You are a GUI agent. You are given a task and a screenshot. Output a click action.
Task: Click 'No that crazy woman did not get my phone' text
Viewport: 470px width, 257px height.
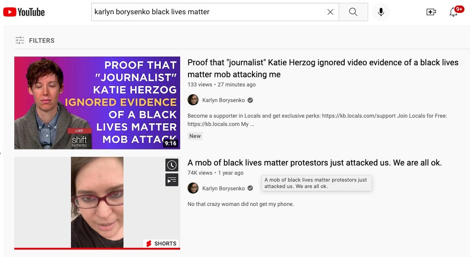(x=241, y=204)
